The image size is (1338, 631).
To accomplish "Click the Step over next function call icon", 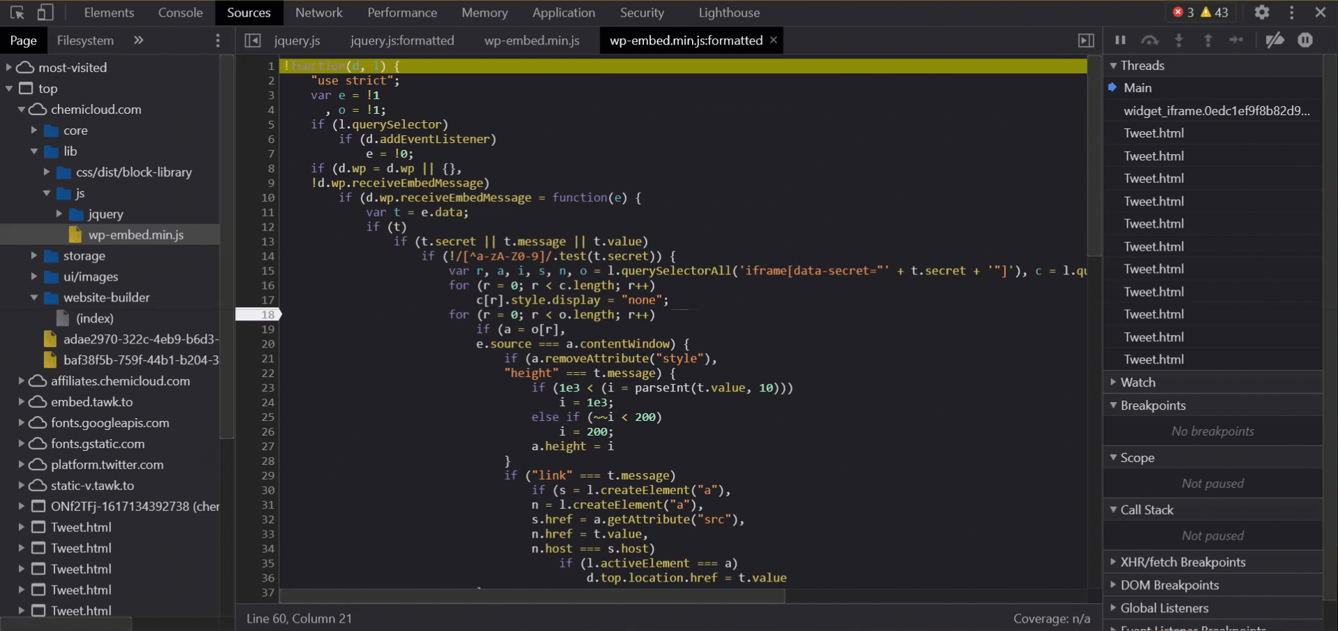I will pos(1149,40).
